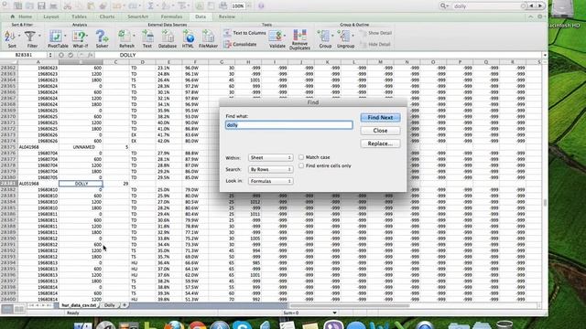The image size is (586, 329).
Task: Click the AutoSum sigma icon
Action: [150, 5]
